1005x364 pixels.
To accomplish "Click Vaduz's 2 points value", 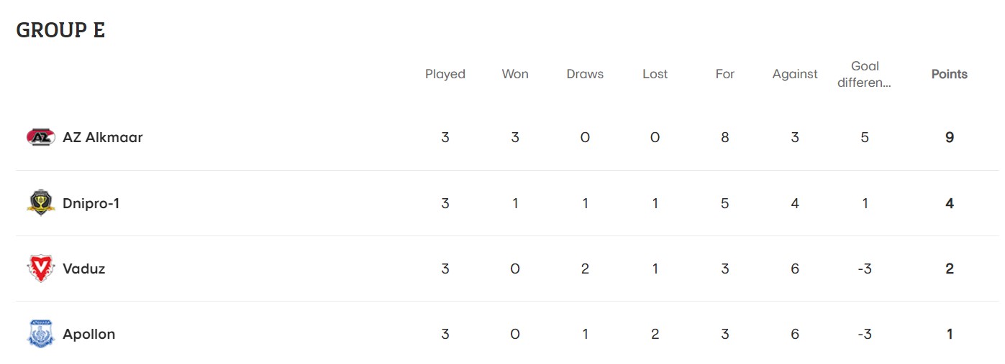I will (950, 269).
